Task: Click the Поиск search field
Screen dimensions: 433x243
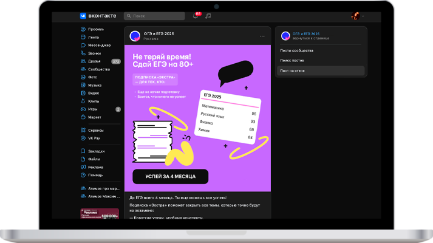Action: 154,16
